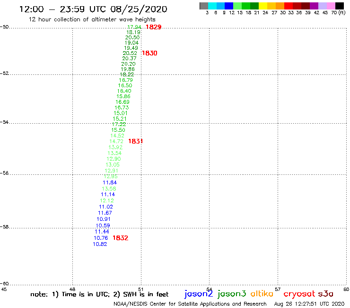Click the wave height value 16.79
Image resolution: width=350 pixels, height=308 pixels.
126,80
